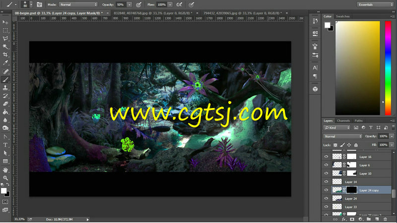This screenshot has height=223, width=397.
Task: Toggle lock transparent pixels
Action: (335, 145)
